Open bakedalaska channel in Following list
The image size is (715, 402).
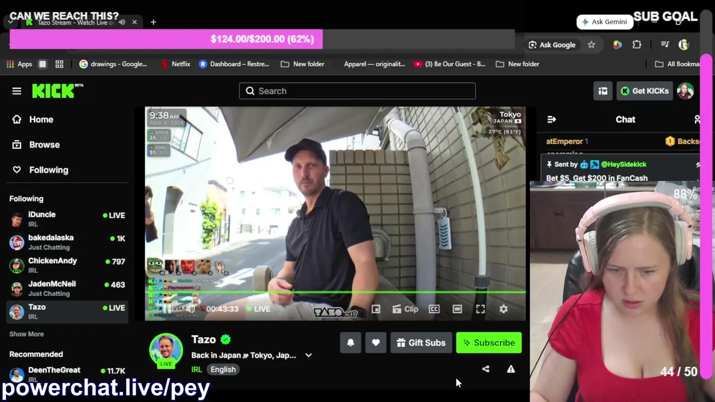67,242
